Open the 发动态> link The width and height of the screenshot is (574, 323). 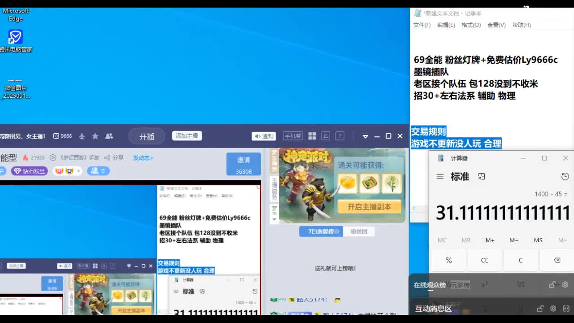143,158
